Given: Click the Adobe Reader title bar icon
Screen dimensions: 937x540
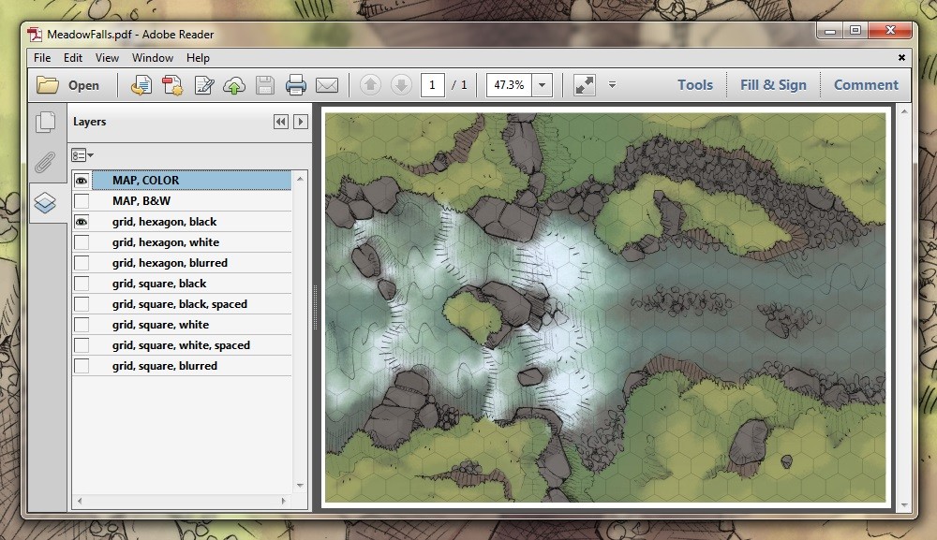Looking at the screenshot, I should pyautogui.click(x=36, y=35).
